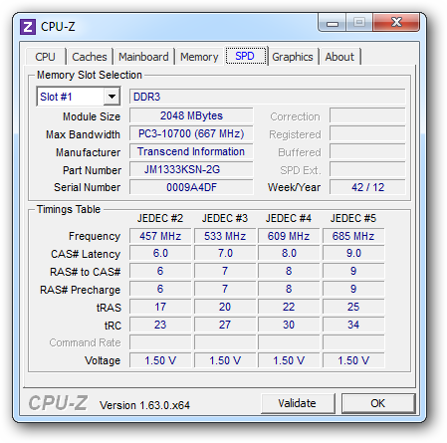
Task: Click the Week/Year value 42 / 12
Action: (x=367, y=187)
